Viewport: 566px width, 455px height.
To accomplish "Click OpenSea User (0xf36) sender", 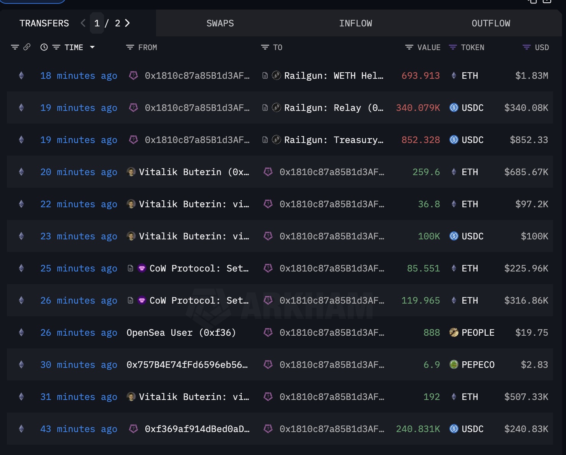I will click(181, 333).
